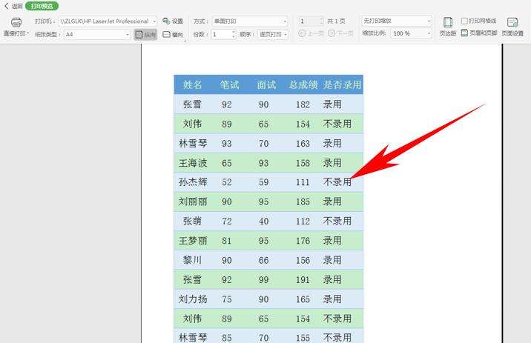The height and width of the screenshot is (343, 531).
Task: Open 页面设置 page setup
Action: click(x=512, y=25)
